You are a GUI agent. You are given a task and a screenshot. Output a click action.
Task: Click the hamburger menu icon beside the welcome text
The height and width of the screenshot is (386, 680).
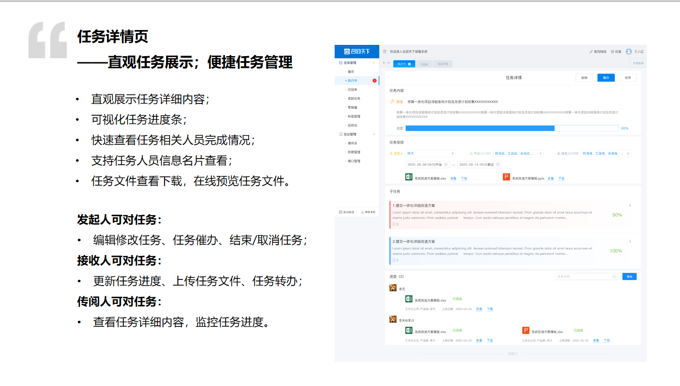click(385, 52)
